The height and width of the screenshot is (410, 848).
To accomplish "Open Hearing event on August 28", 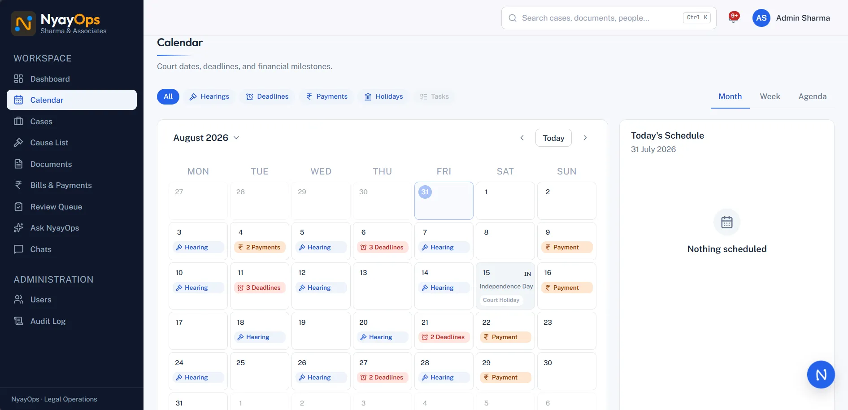I will (x=444, y=377).
